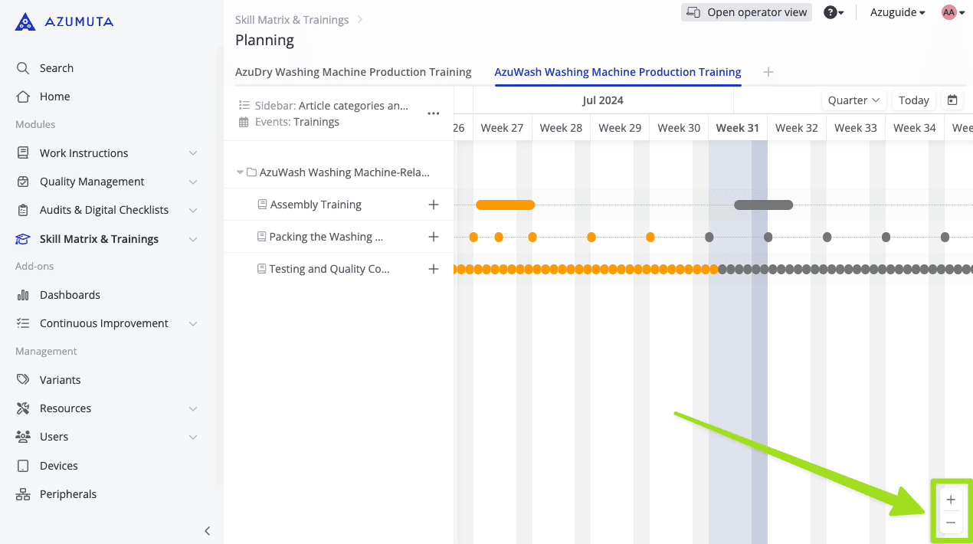Open the three-dot sidebar options menu
Image resolution: width=973 pixels, height=544 pixels.
click(x=434, y=113)
